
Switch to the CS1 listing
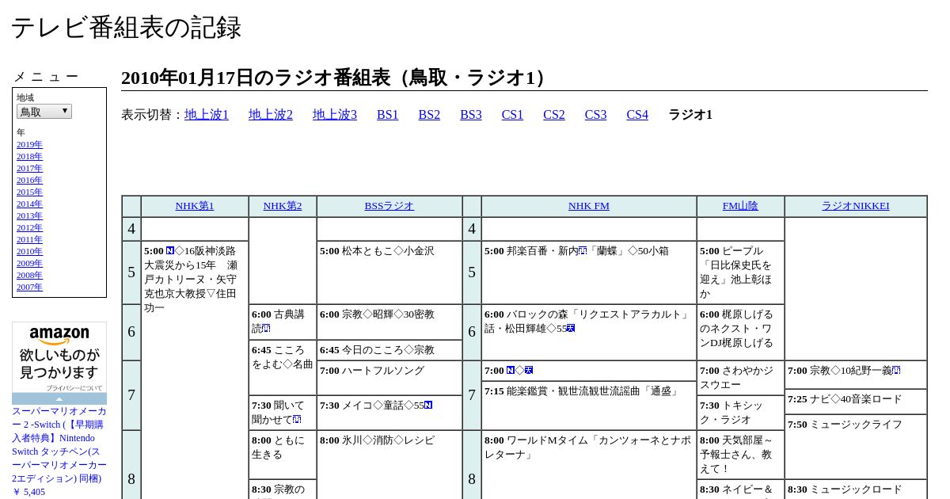(x=512, y=115)
